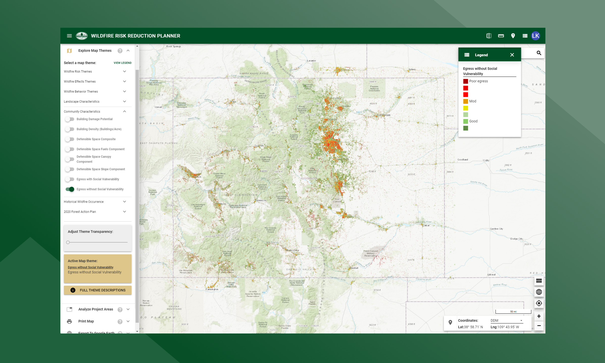
Task: Toggle the legend list icon in header
Action: pos(525,36)
